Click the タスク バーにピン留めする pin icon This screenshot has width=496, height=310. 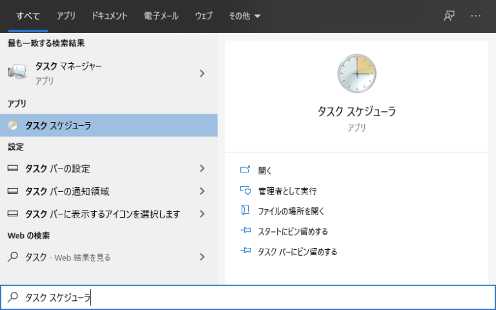coord(245,251)
